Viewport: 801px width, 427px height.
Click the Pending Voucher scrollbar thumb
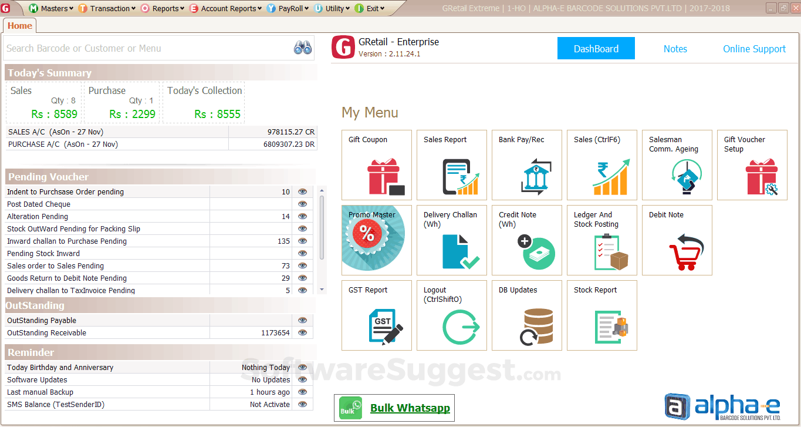tap(322, 227)
